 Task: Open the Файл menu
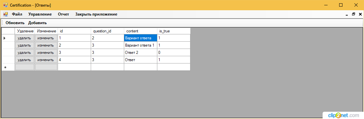click(17, 14)
